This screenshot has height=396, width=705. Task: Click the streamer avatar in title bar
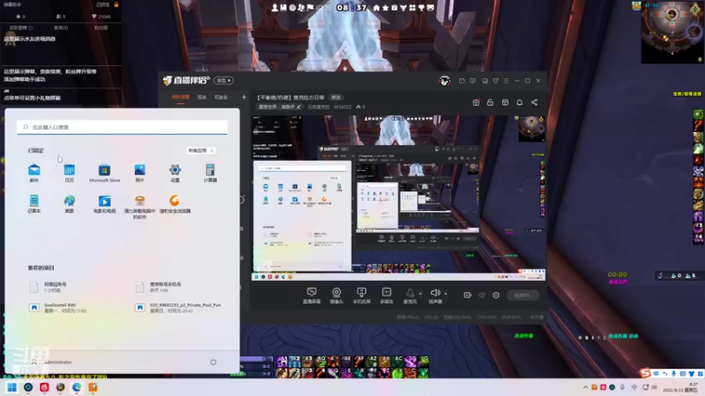(444, 81)
